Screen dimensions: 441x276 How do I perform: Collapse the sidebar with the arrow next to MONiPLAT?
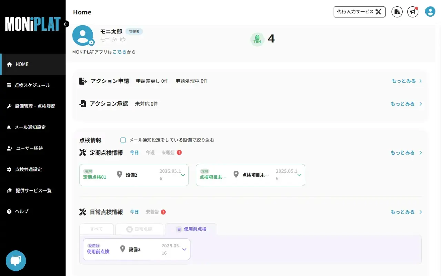65,24
